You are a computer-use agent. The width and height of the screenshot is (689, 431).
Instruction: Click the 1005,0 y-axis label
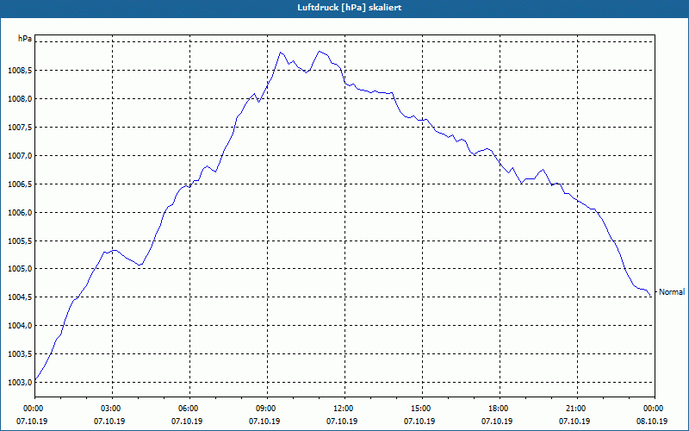coord(20,269)
